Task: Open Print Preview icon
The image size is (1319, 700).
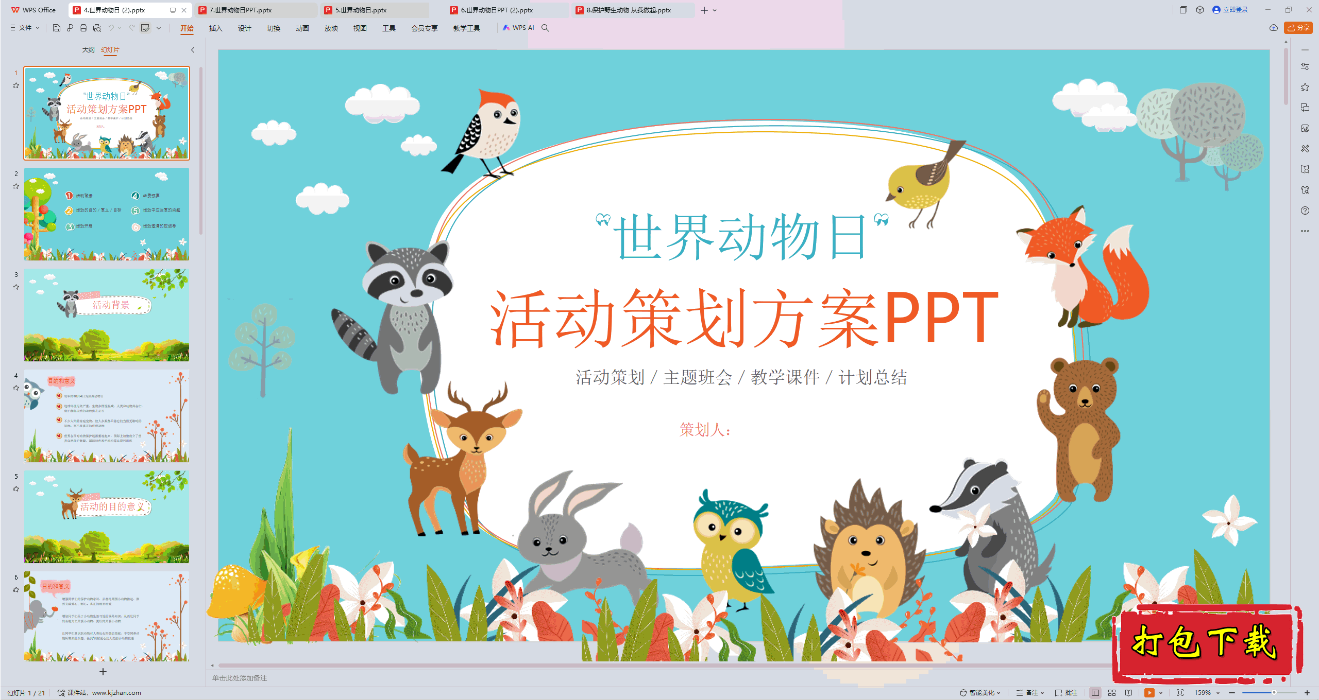Action: pos(97,28)
